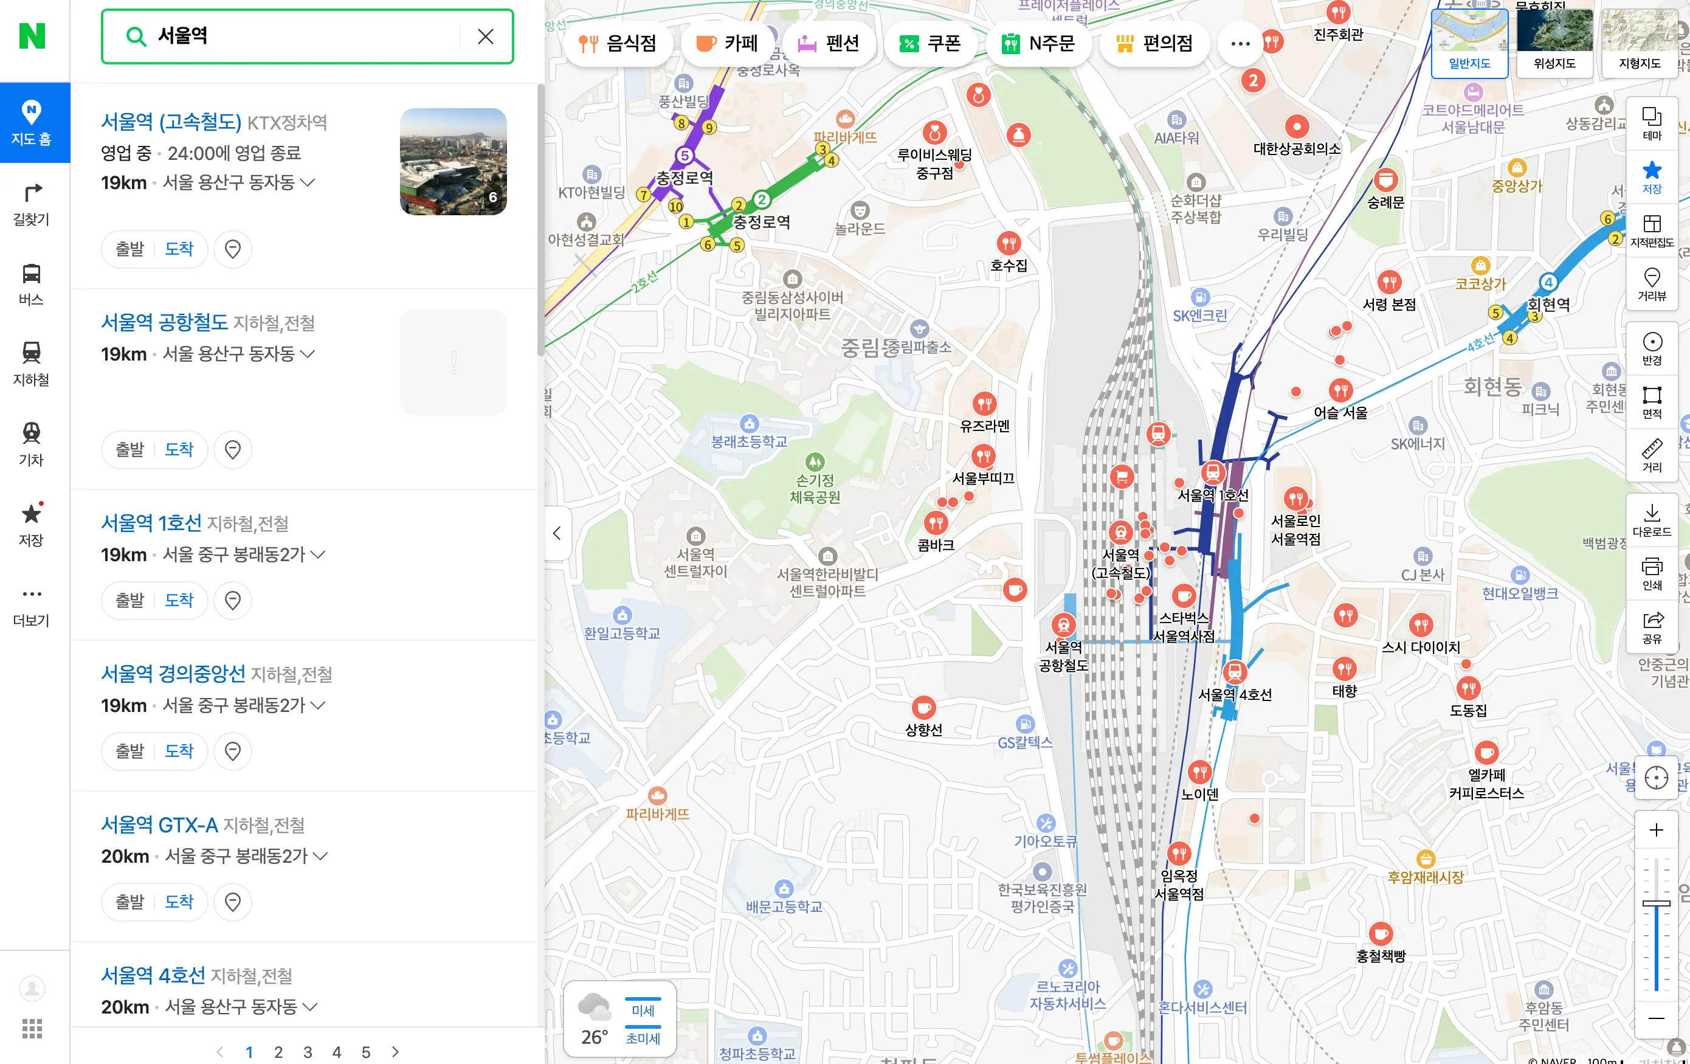Click the search magnifier icon

click(135, 36)
